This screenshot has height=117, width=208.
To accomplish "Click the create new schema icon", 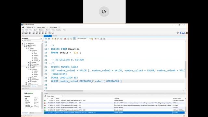I will 34,33.
